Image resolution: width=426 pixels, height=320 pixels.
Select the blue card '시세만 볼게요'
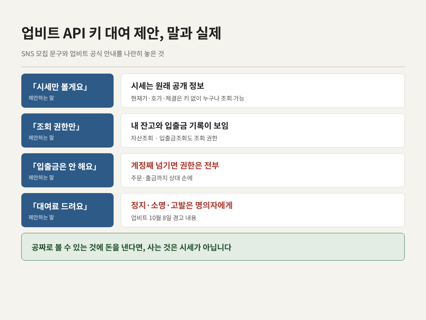click(67, 91)
